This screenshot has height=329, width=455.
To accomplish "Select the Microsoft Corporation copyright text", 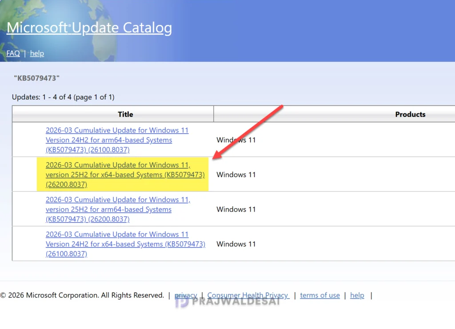I will pyautogui.click(x=82, y=295).
